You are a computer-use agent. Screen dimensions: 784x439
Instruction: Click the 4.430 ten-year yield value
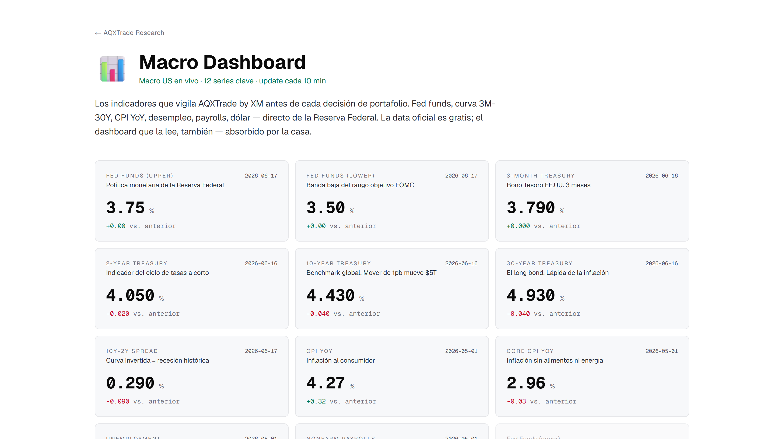point(330,296)
